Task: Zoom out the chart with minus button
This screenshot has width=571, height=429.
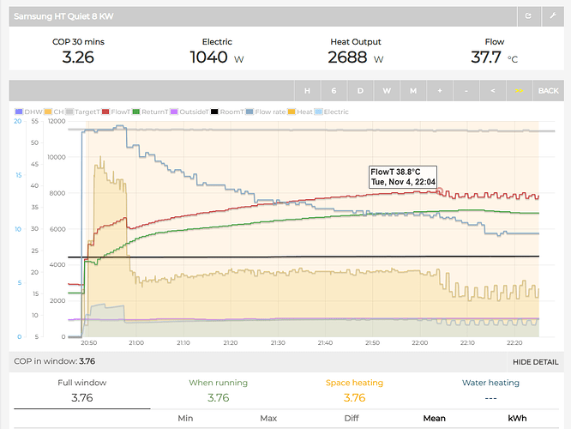Action: pyautogui.click(x=466, y=90)
